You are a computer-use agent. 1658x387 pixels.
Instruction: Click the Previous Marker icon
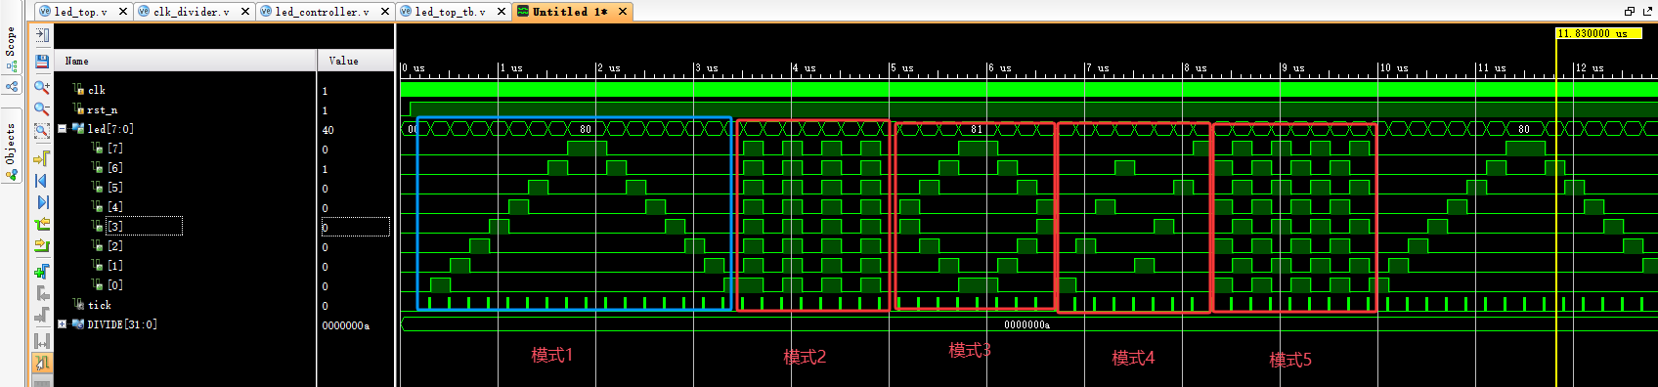(42, 293)
